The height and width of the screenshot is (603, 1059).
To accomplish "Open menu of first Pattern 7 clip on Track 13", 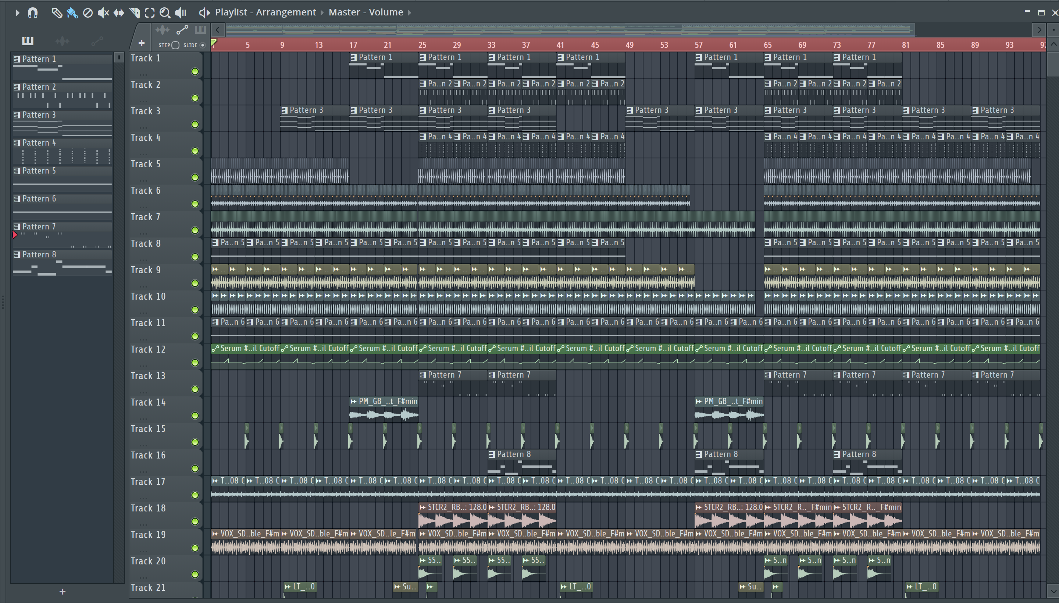I will (422, 375).
